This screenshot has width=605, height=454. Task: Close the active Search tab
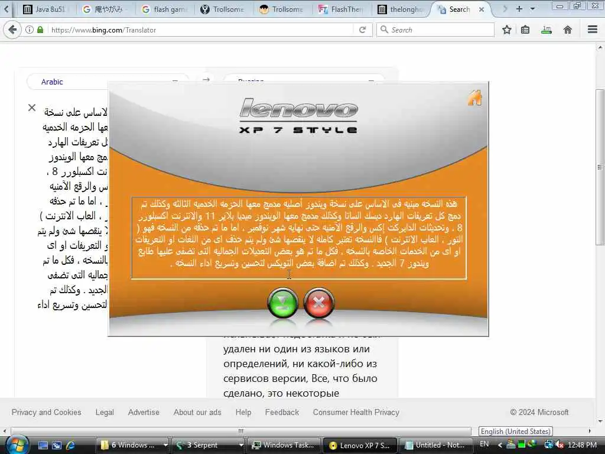click(482, 9)
